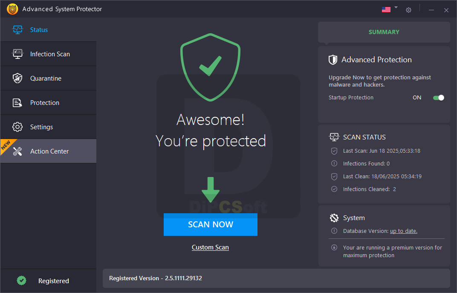
Task: Open the US flag language selector
Action: coord(386,10)
